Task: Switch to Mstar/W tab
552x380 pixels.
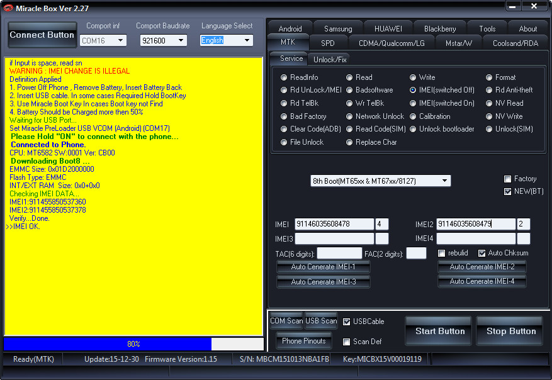Action: [x=459, y=43]
